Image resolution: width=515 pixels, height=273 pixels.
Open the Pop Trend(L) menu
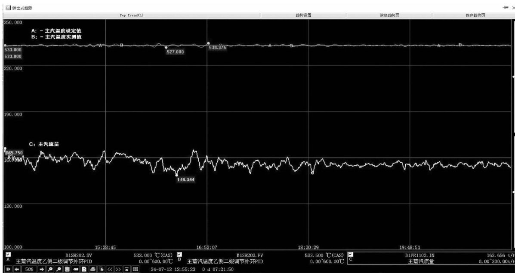pos(131,15)
